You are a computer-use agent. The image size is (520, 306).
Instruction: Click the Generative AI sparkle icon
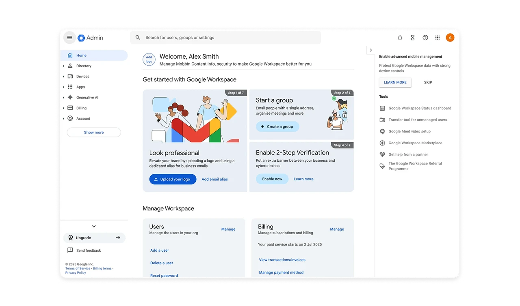[70, 98]
